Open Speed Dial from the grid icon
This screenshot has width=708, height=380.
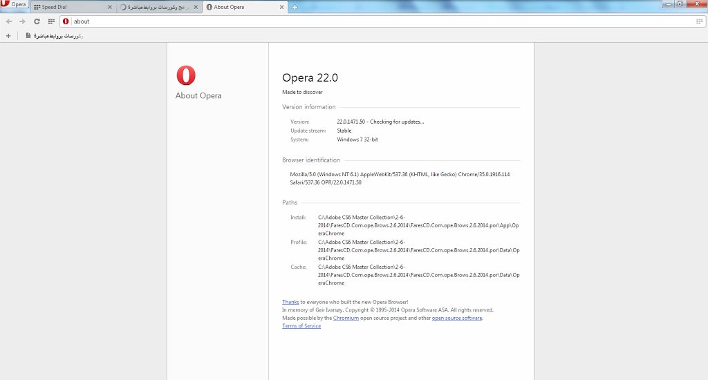pos(51,21)
